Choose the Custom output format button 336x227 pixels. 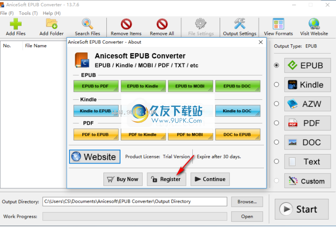pos(307,181)
